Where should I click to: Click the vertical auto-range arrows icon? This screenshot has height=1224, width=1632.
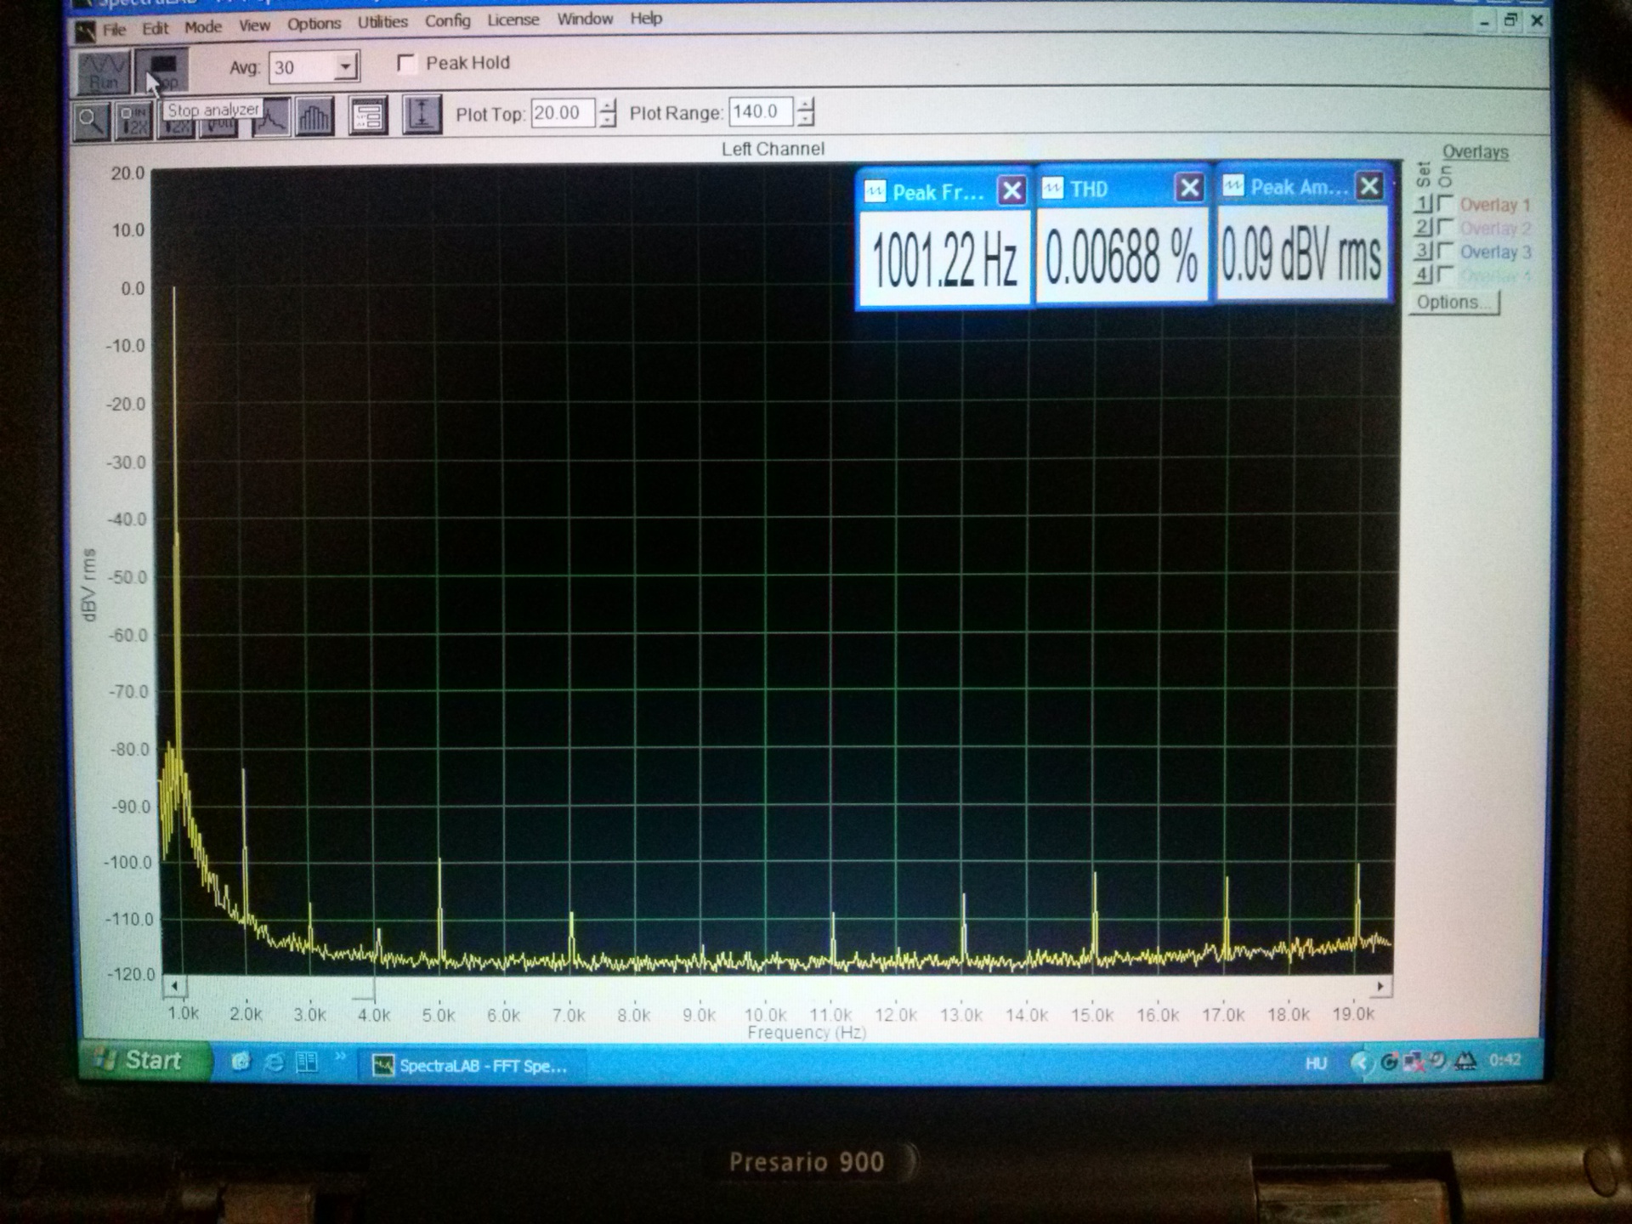coord(421,115)
